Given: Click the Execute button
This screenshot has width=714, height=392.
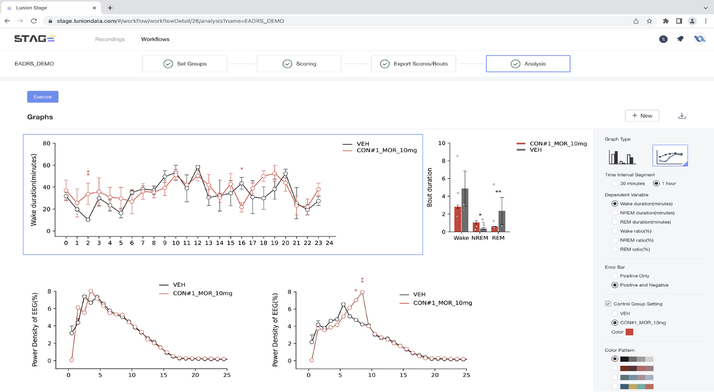Looking at the screenshot, I should (43, 97).
